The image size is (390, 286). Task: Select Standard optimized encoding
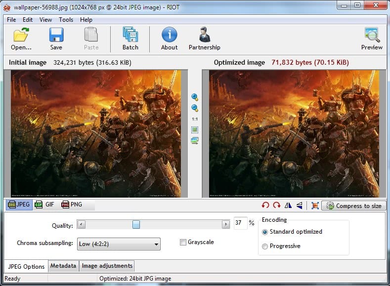tap(265, 232)
